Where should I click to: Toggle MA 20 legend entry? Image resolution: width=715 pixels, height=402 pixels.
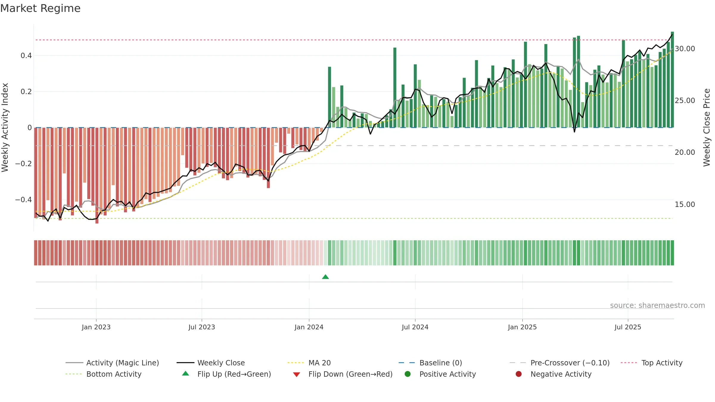309,363
